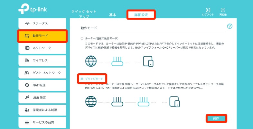The image size is (253, 129).
Task: Open ステータス in the sidebar
Action: click(x=42, y=23)
